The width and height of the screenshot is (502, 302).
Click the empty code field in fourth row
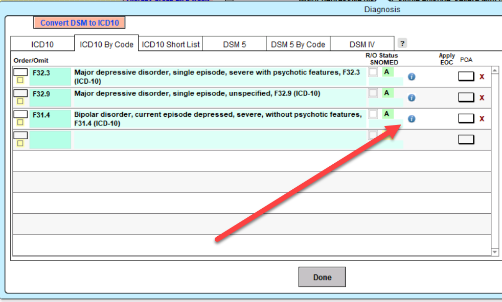click(50, 140)
